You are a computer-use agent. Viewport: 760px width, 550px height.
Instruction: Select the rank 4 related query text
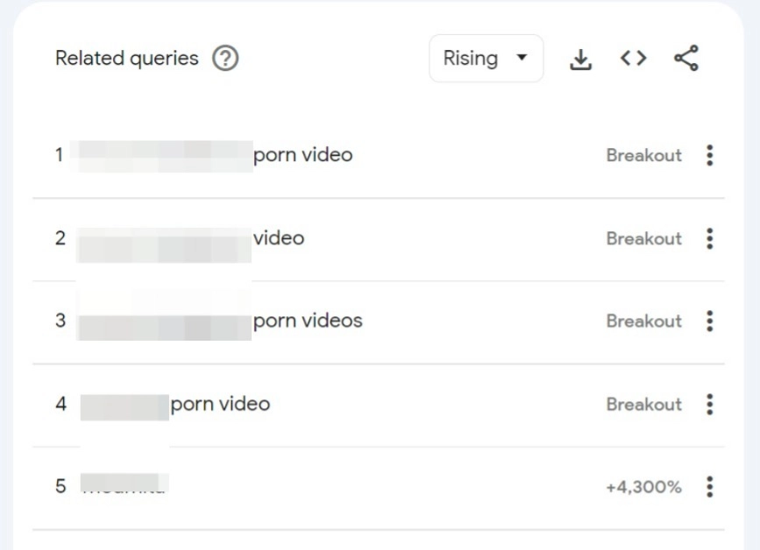tap(220, 404)
